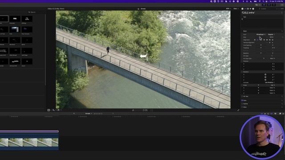This screenshot has width=285, height=160.
Task: Toggle the headphone audio skimming icon
Action: [268, 114]
